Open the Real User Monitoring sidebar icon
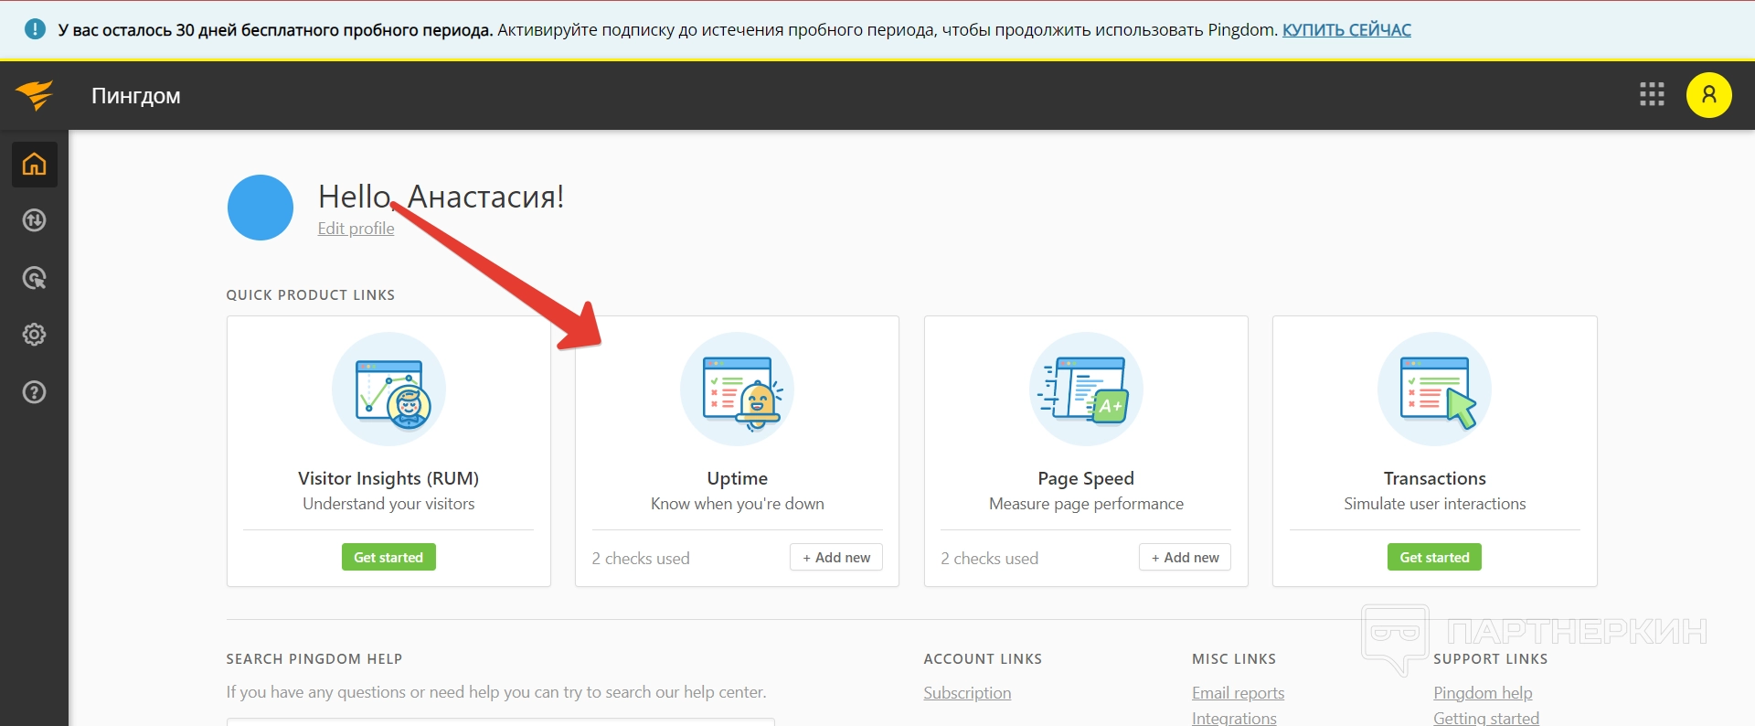The width and height of the screenshot is (1755, 726). (34, 278)
